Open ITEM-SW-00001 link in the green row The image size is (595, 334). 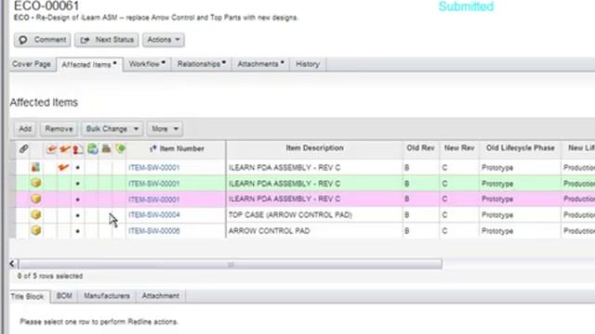(153, 184)
